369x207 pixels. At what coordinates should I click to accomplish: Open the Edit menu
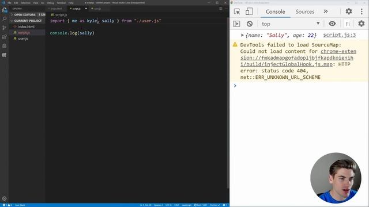click(x=16, y=3)
